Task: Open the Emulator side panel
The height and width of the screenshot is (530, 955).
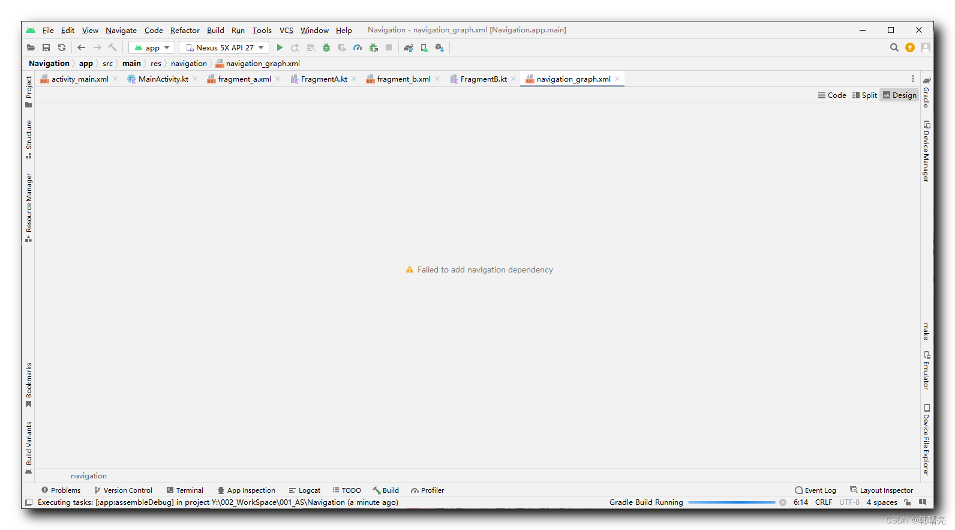Action: (927, 370)
